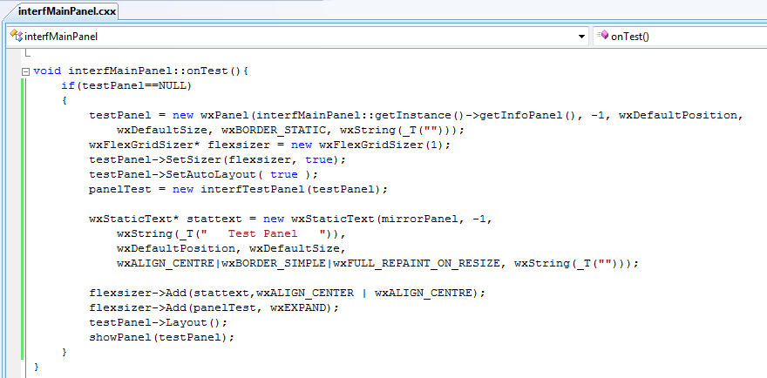Open the onTest() member function dropdown

pos(680,37)
